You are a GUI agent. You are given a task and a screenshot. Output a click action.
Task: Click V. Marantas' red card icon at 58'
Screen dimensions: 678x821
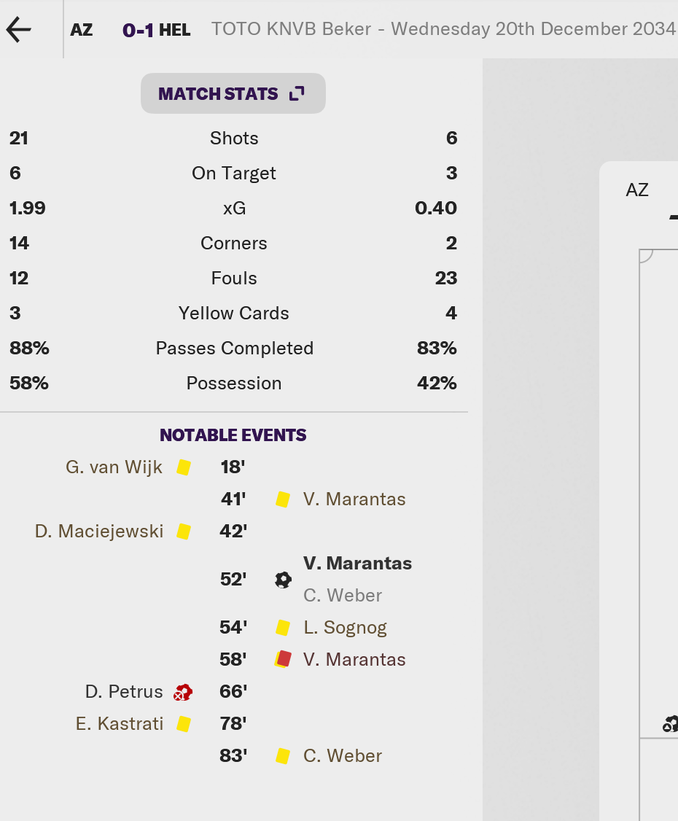[284, 659]
